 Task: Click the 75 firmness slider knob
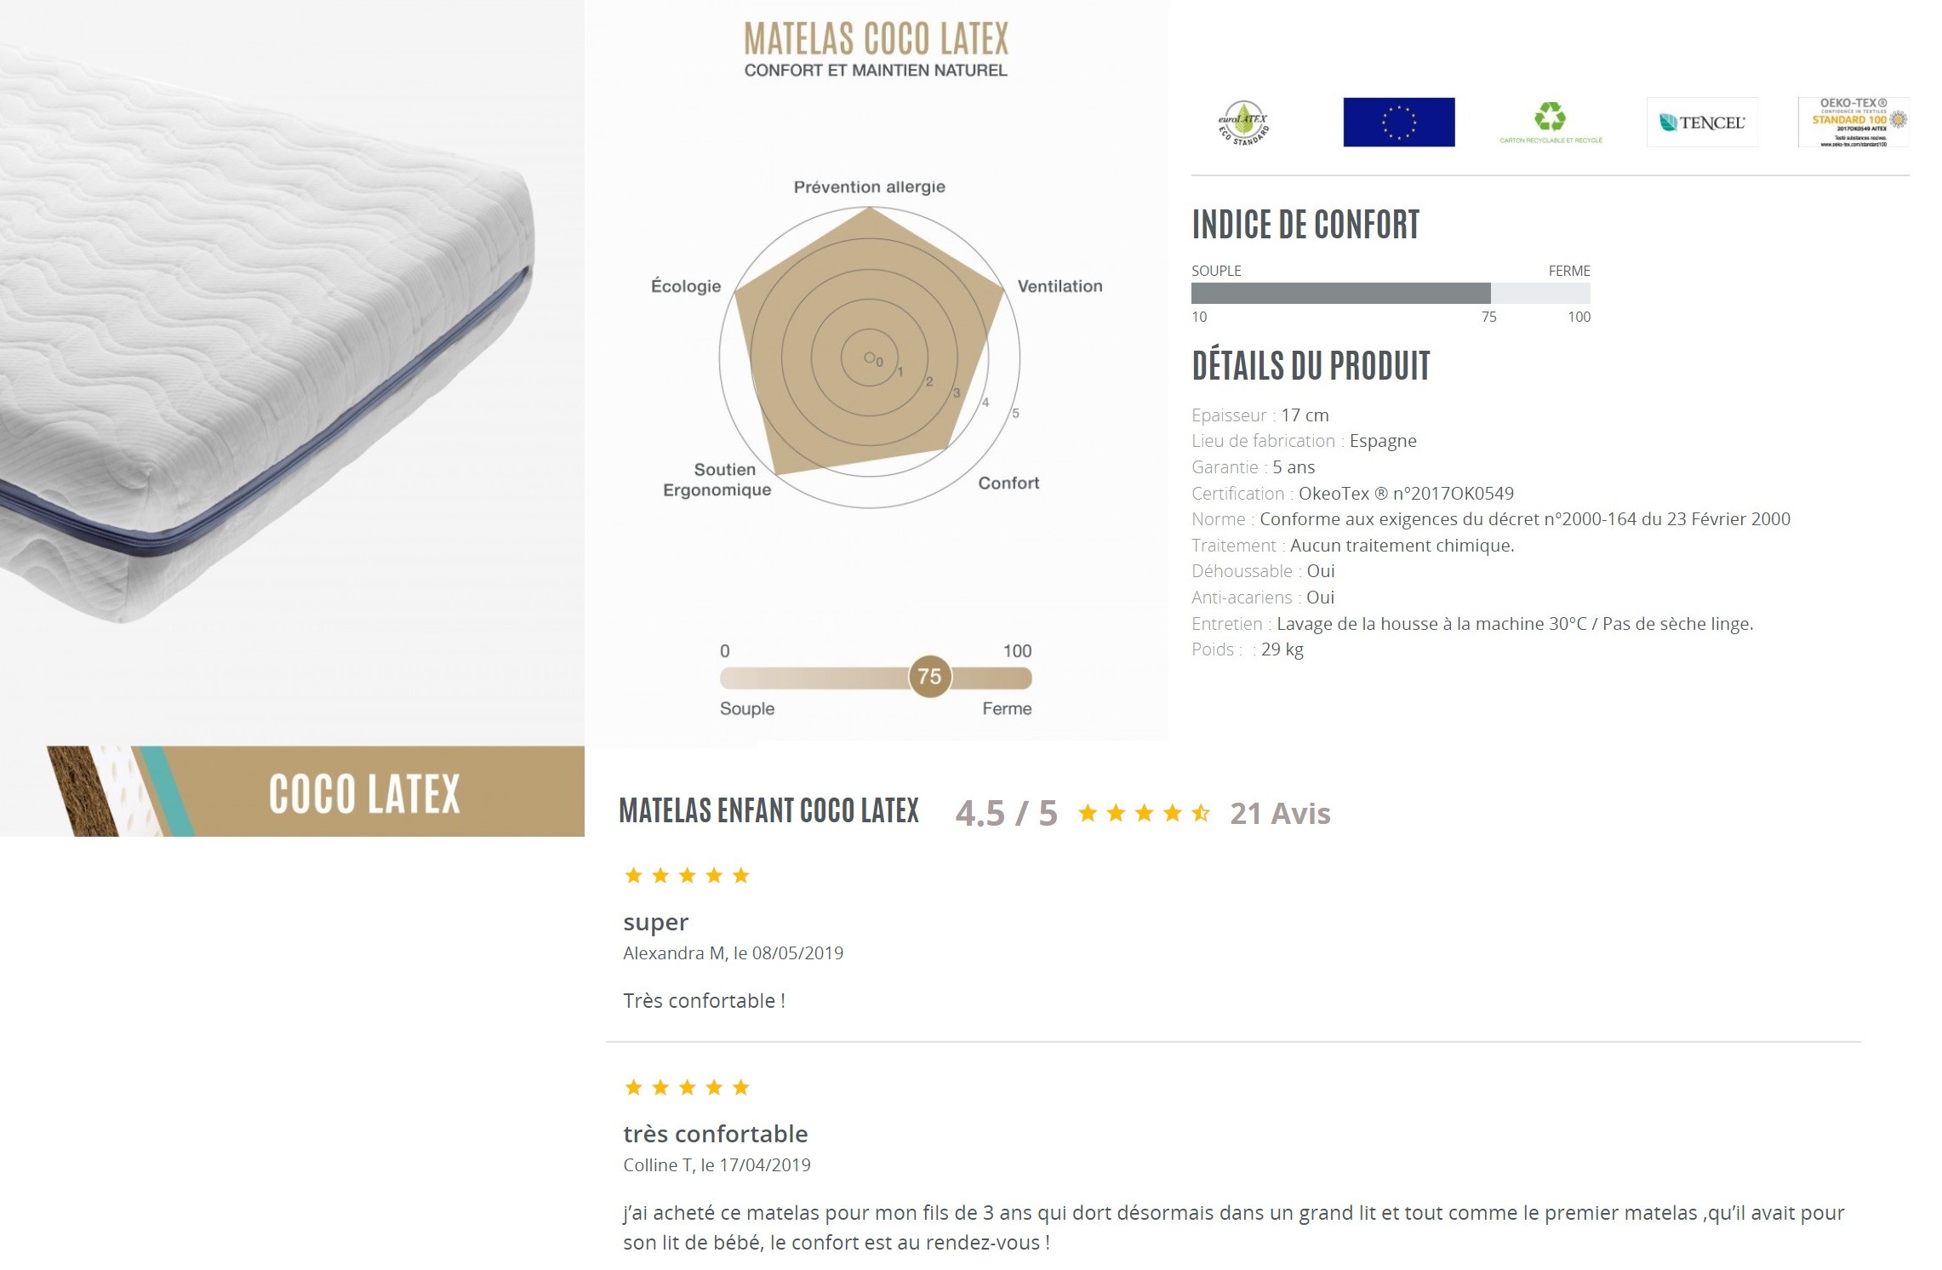929,677
